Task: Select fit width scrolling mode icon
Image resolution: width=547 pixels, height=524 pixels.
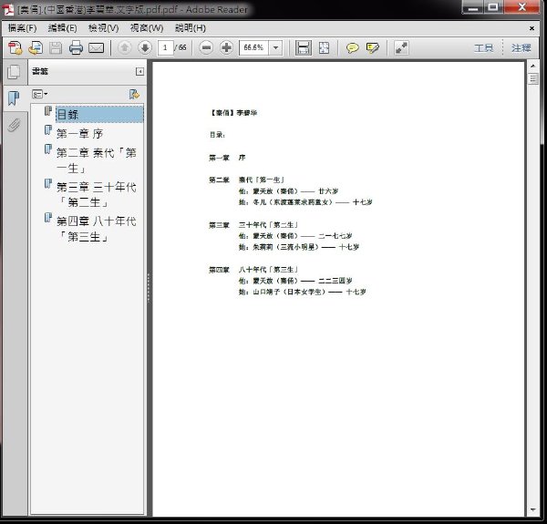Action: pos(304,47)
